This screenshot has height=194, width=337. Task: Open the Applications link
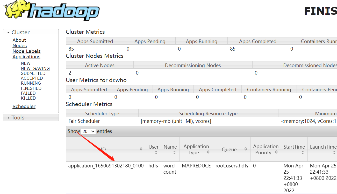[26, 57]
